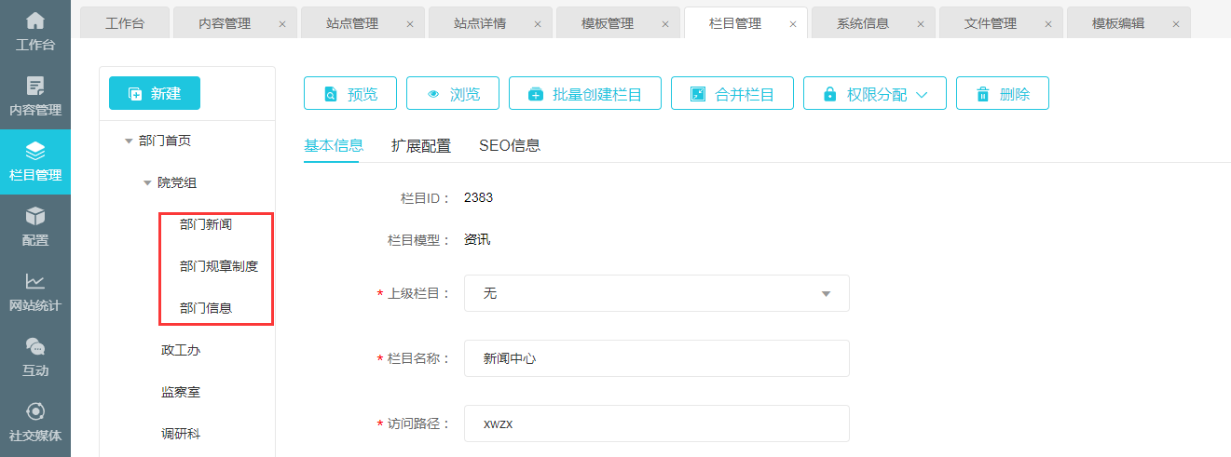This screenshot has width=1231, height=457.
Task: Click the 栏目名称 input field
Action: click(656, 358)
